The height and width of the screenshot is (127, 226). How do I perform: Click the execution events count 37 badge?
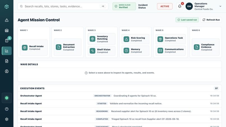click(x=216, y=88)
